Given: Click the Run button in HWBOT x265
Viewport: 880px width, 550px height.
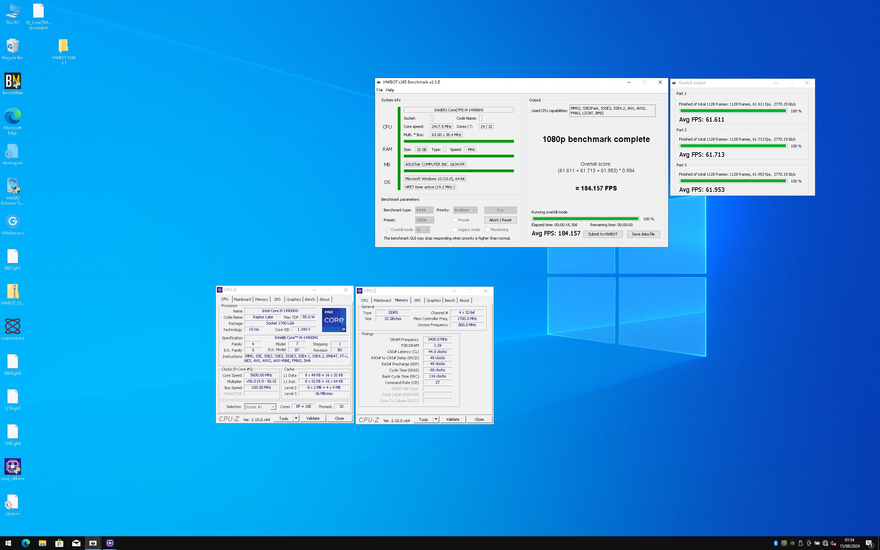Looking at the screenshot, I should (x=500, y=210).
